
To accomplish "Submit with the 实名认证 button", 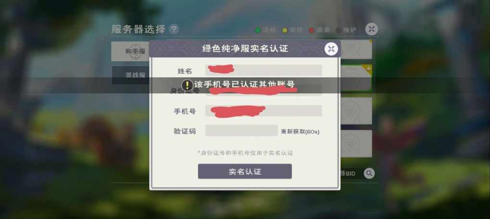I will tap(245, 172).
